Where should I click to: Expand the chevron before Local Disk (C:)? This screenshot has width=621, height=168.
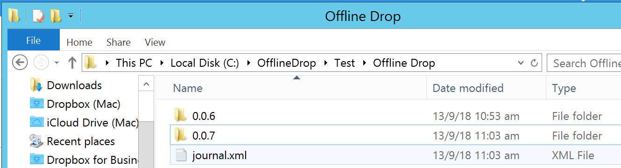[162, 63]
